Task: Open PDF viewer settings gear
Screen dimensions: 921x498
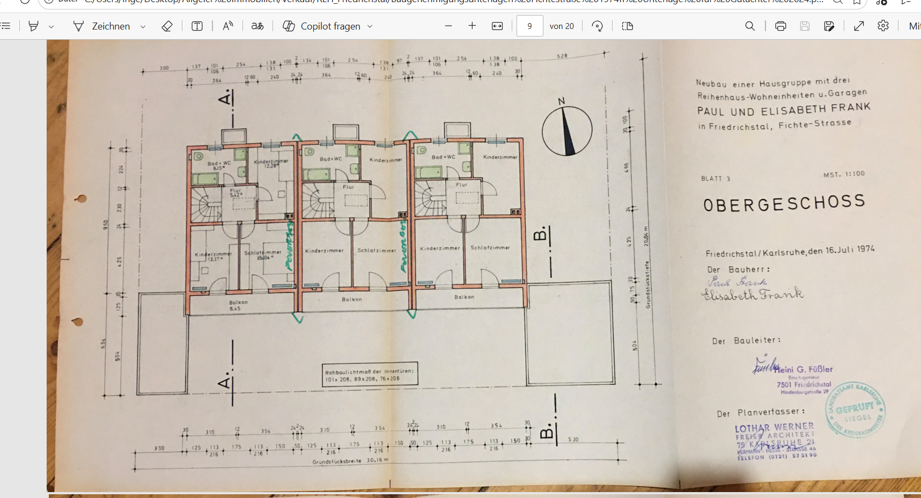Action: (883, 26)
